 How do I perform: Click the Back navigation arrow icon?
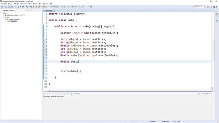[82, 7]
